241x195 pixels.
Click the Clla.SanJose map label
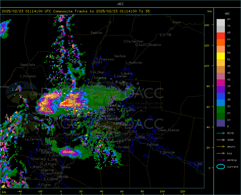point(133,41)
